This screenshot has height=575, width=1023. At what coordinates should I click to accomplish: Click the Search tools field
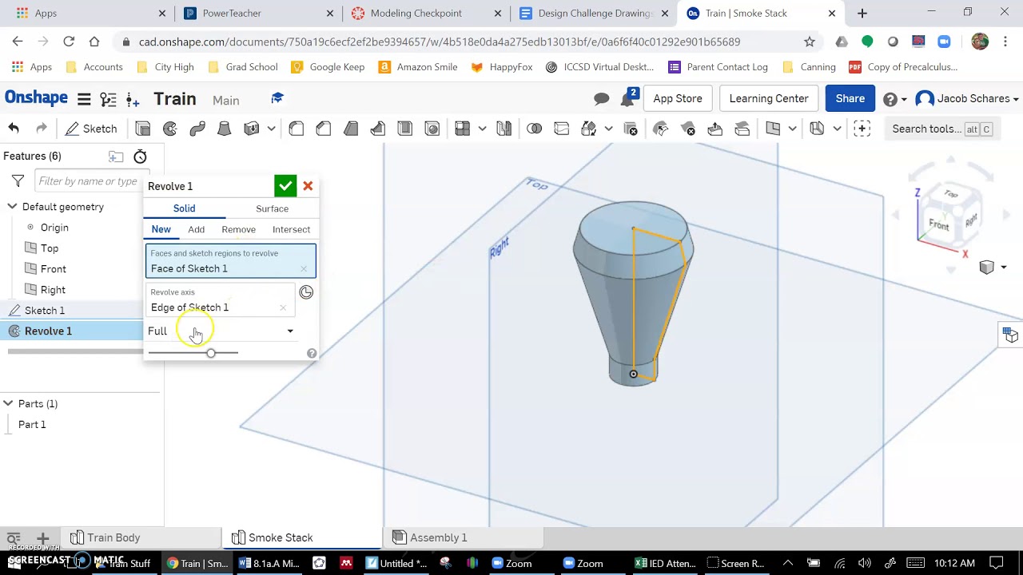(x=941, y=129)
